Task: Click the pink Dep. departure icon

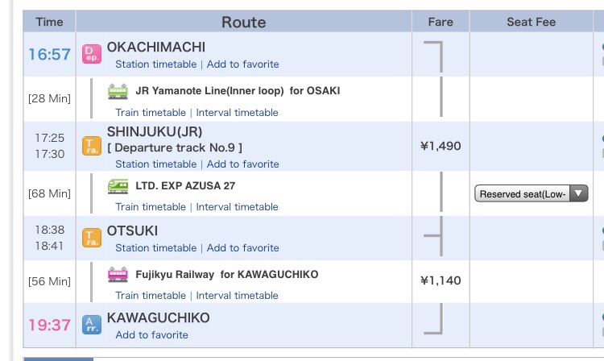Action: tap(92, 54)
